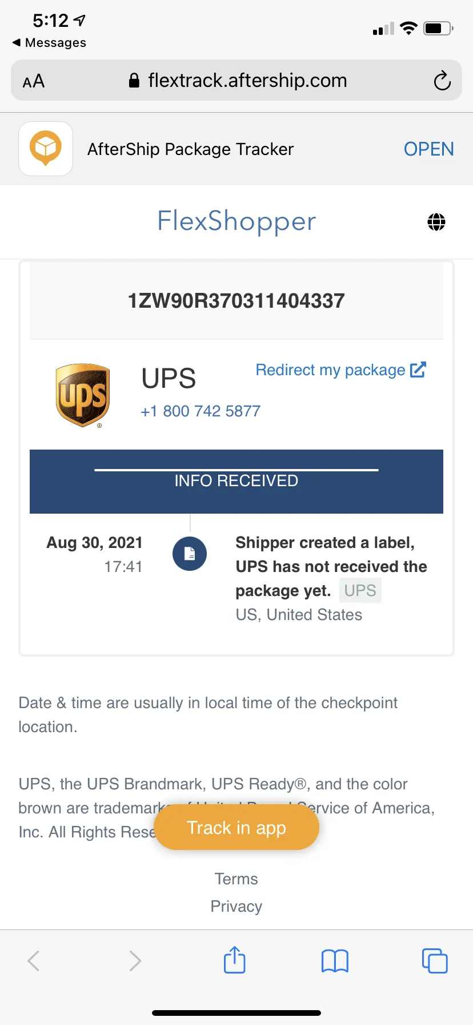Screen dimensions: 473x1025
Task: Open Safari bookmarks
Action: [335, 960]
